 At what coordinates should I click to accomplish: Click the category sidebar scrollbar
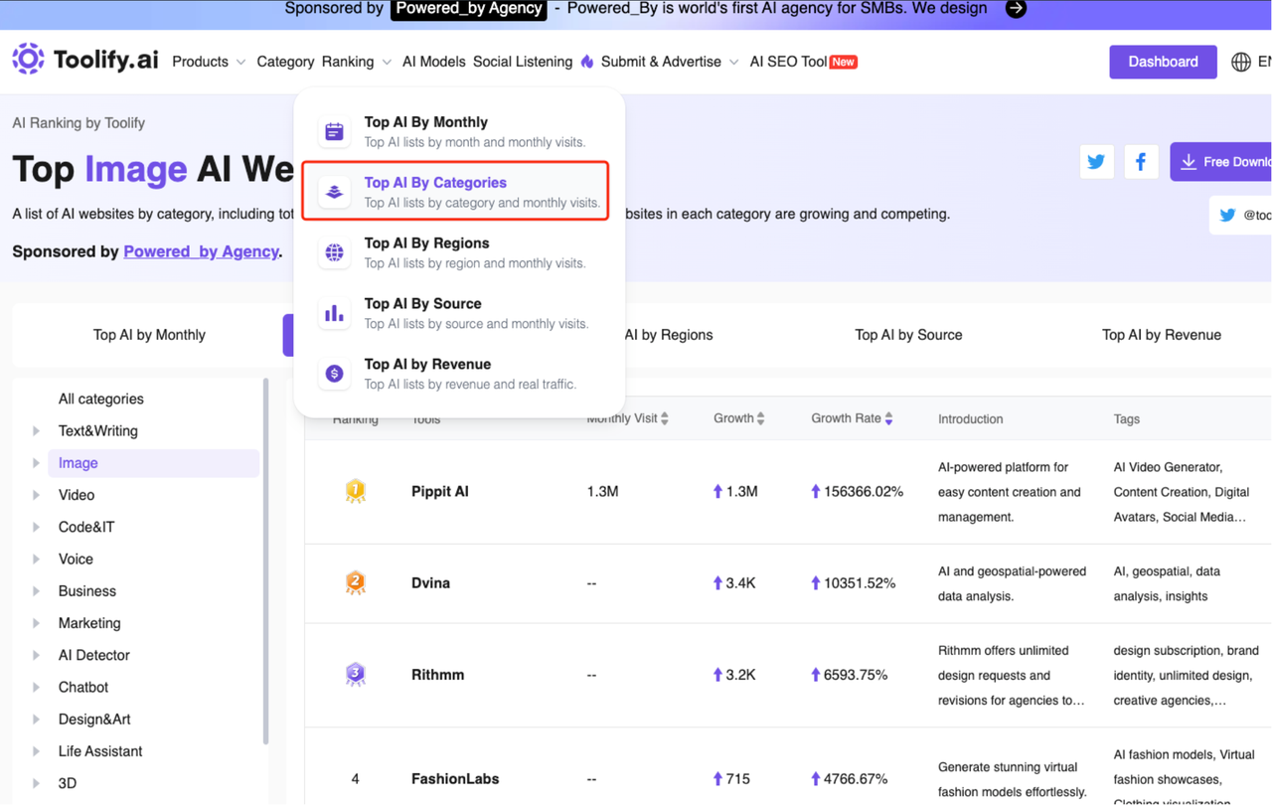[265, 562]
